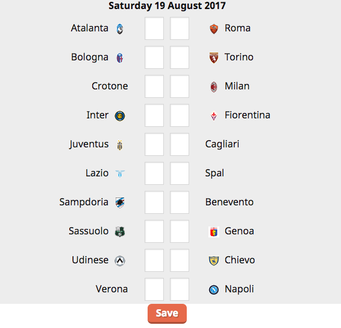Focus the Atalanta home score field
This screenshot has width=341, height=328.
[154, 28]
